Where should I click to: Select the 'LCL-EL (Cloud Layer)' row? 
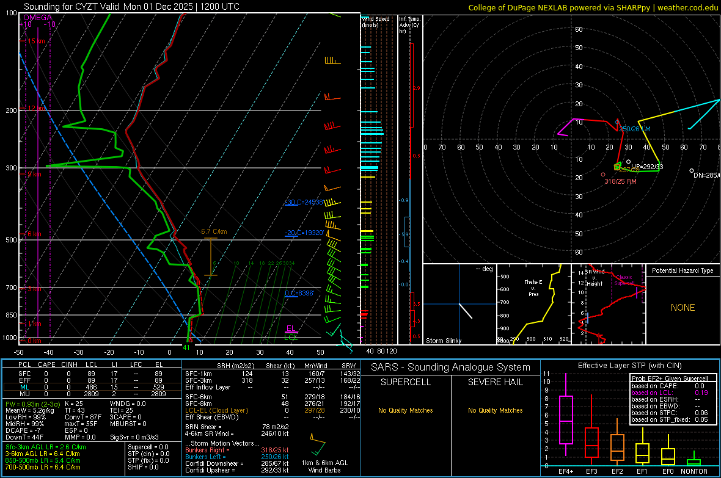(x=273, y=410)
